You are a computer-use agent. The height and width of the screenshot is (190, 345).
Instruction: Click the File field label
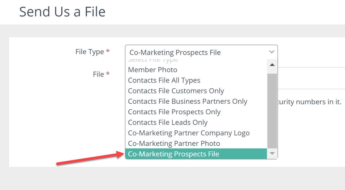coord(98,74)
